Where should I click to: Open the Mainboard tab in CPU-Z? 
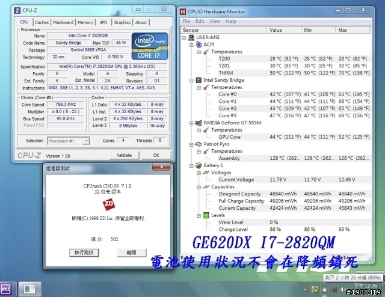[x=63, y=22]
